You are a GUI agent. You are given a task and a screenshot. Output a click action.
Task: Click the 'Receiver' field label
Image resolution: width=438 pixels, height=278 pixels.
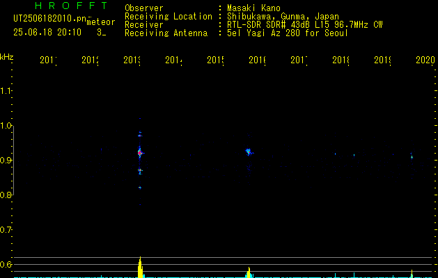144,25
